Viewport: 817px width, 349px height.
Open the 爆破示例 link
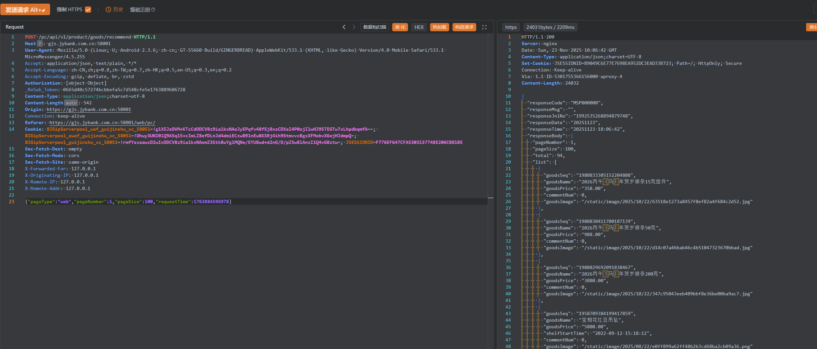point(140,10)
